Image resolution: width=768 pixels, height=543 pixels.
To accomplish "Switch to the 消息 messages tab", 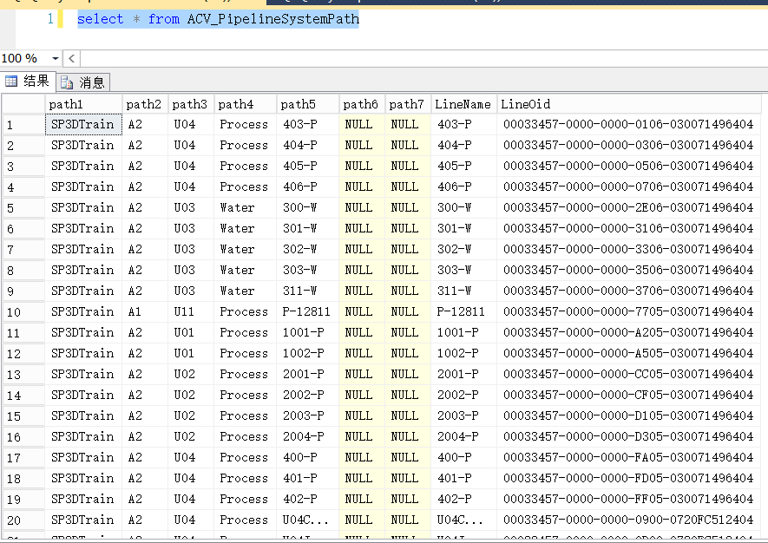I will point(83,82).
